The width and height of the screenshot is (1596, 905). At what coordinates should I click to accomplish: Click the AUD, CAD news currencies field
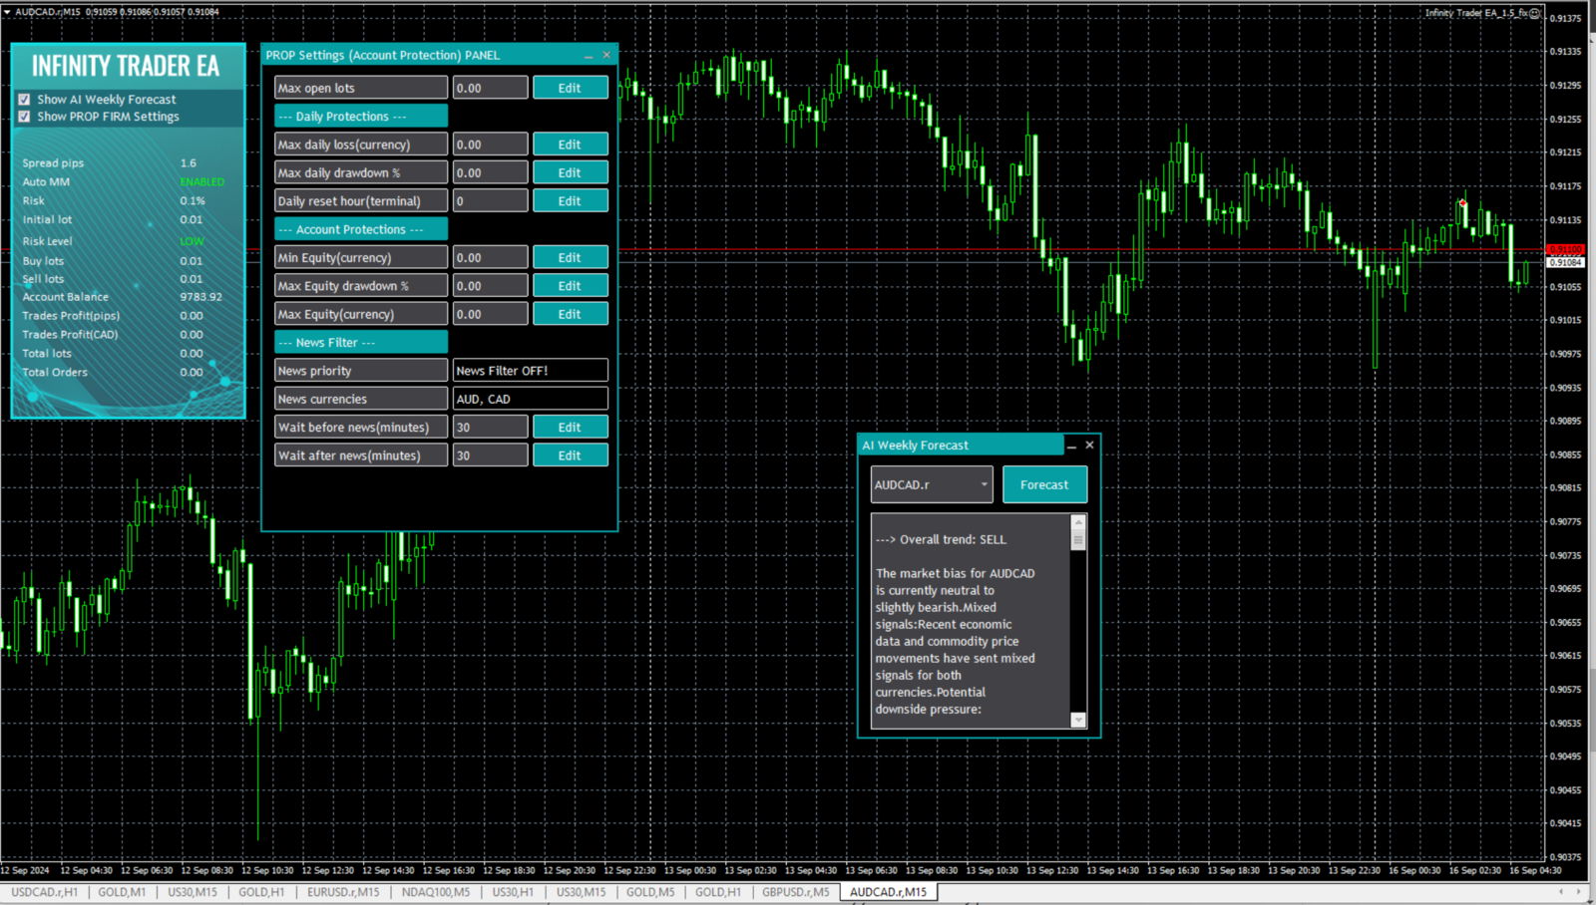[x=530, y=399]
